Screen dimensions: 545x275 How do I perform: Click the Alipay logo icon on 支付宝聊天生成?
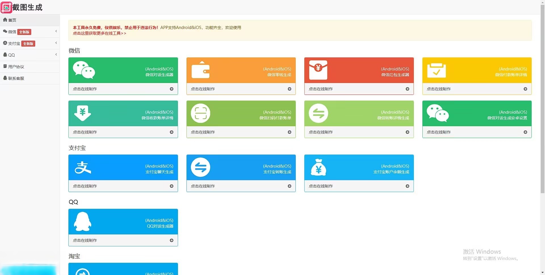(x=83, y=167)
